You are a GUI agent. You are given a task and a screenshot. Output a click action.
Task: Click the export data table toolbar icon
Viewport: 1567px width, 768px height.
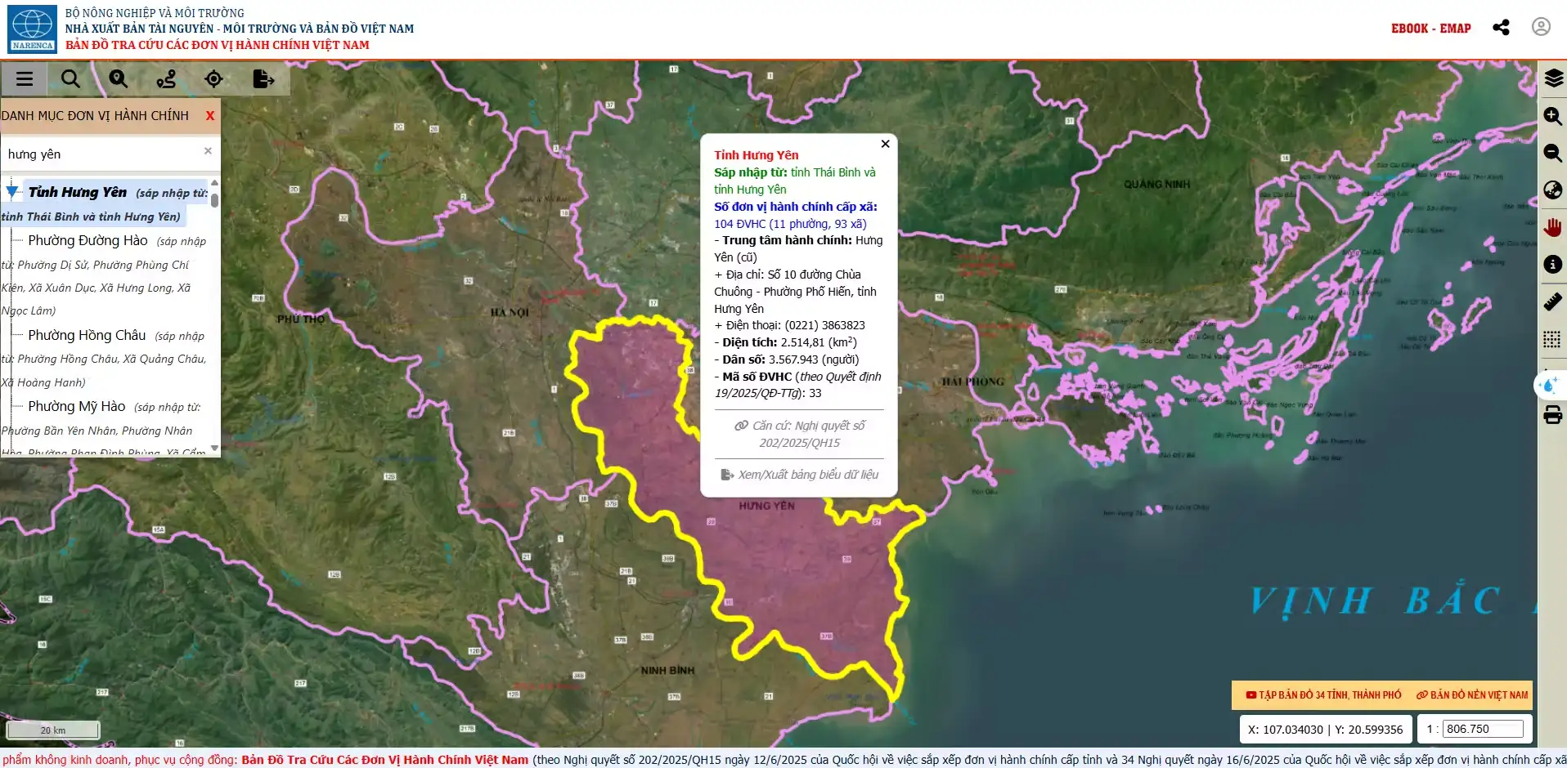[263, 79]
